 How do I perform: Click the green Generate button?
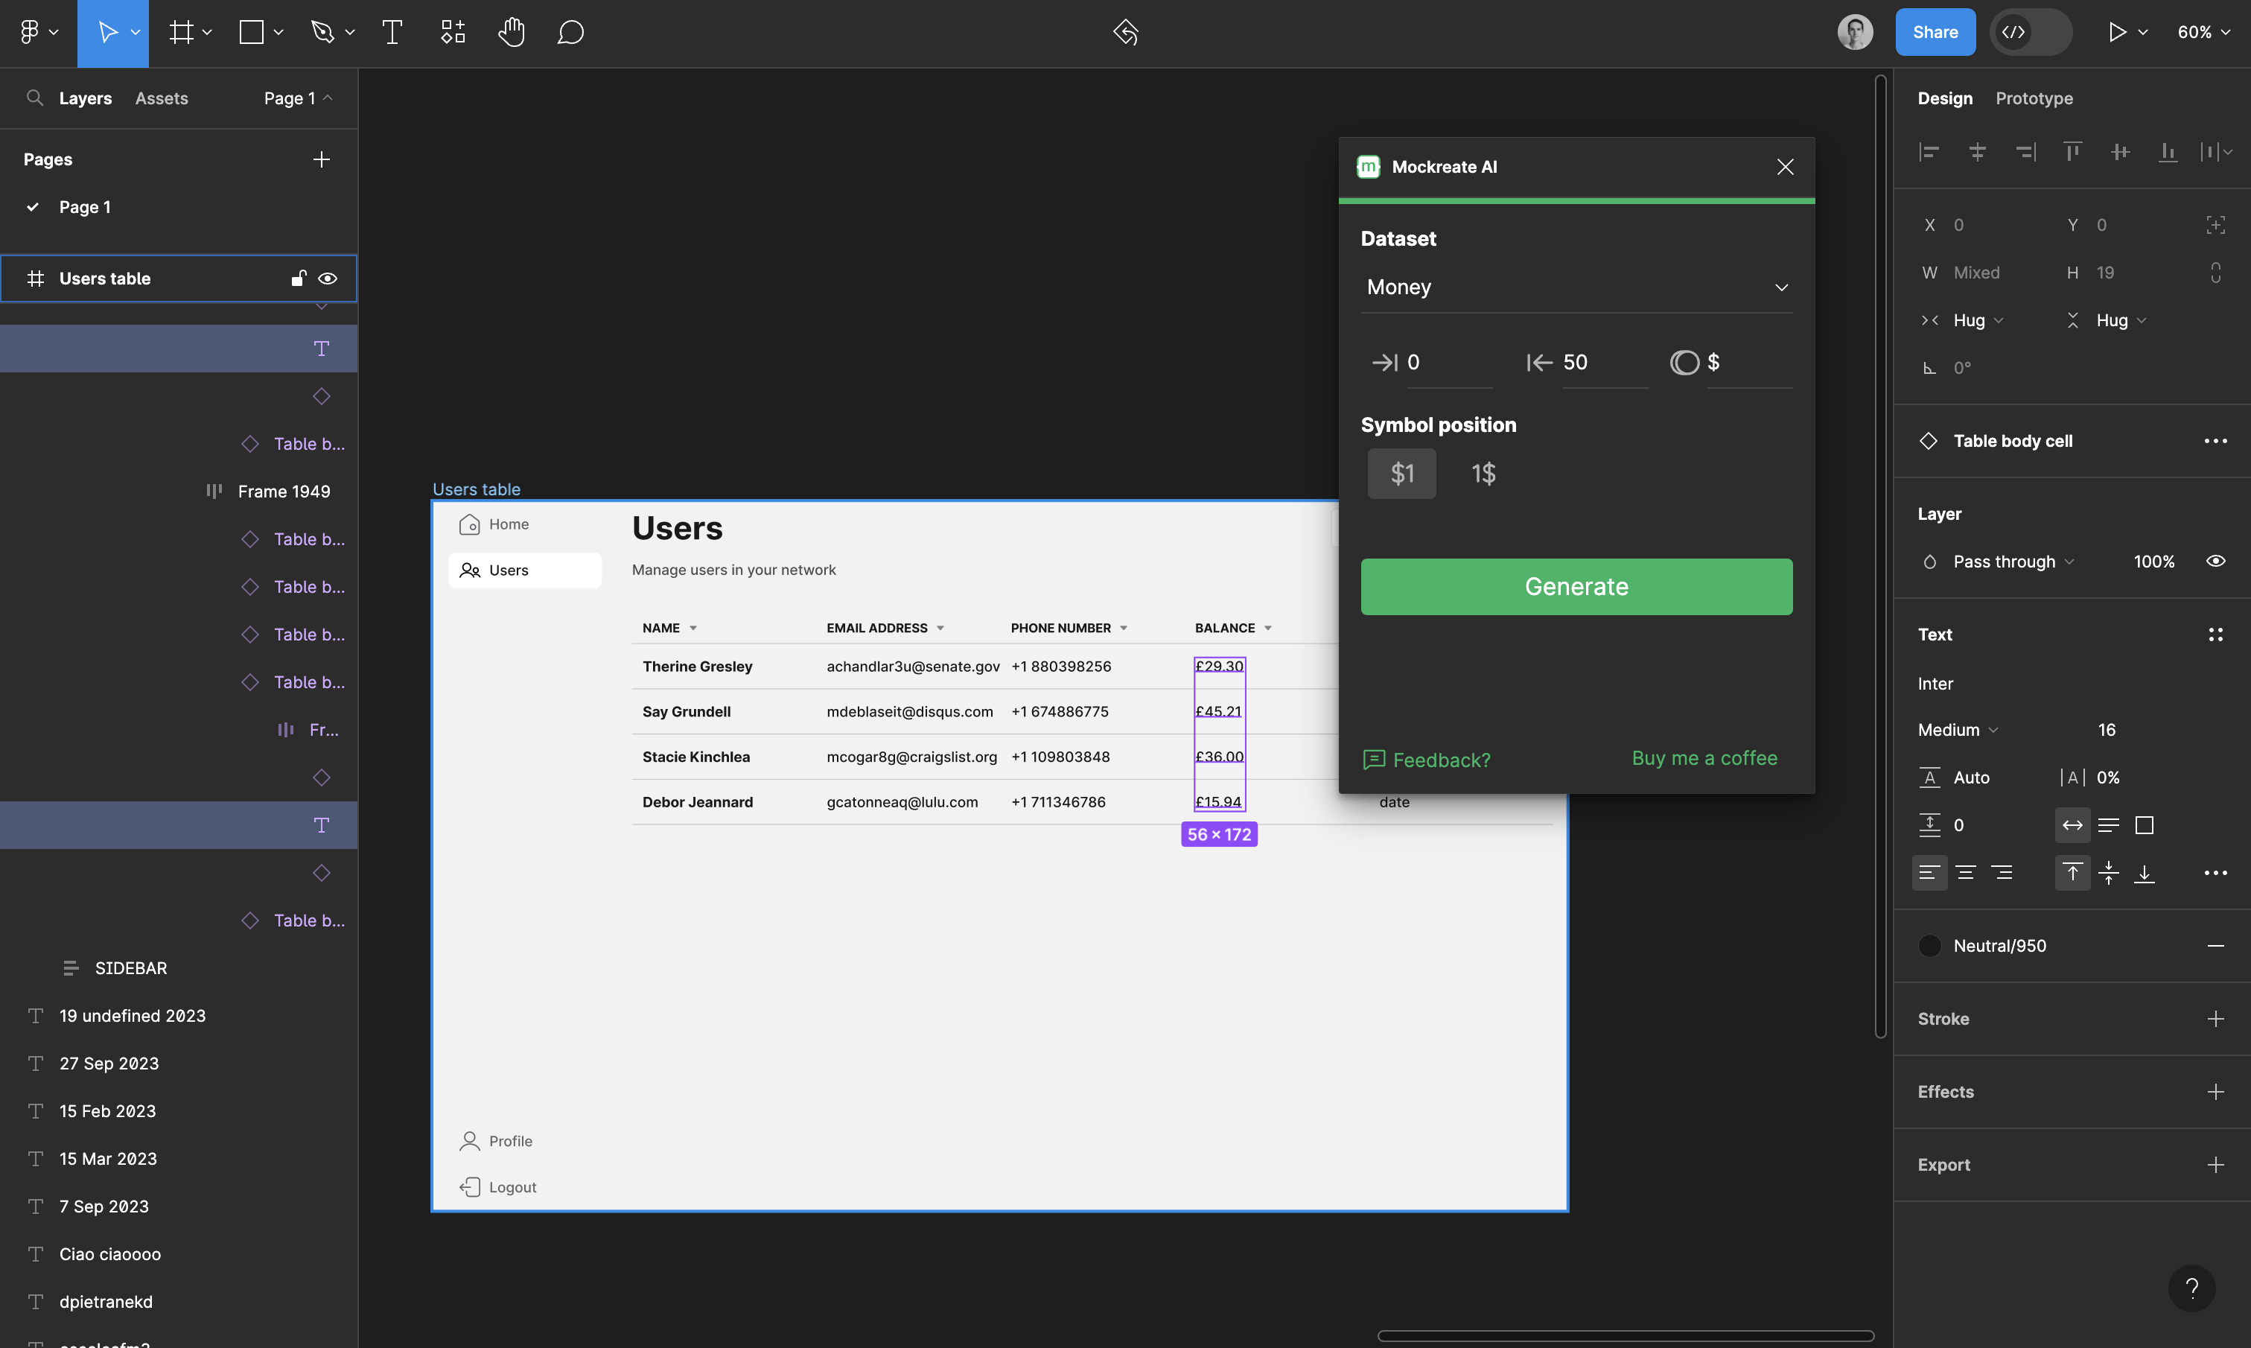coord(1576,587)
